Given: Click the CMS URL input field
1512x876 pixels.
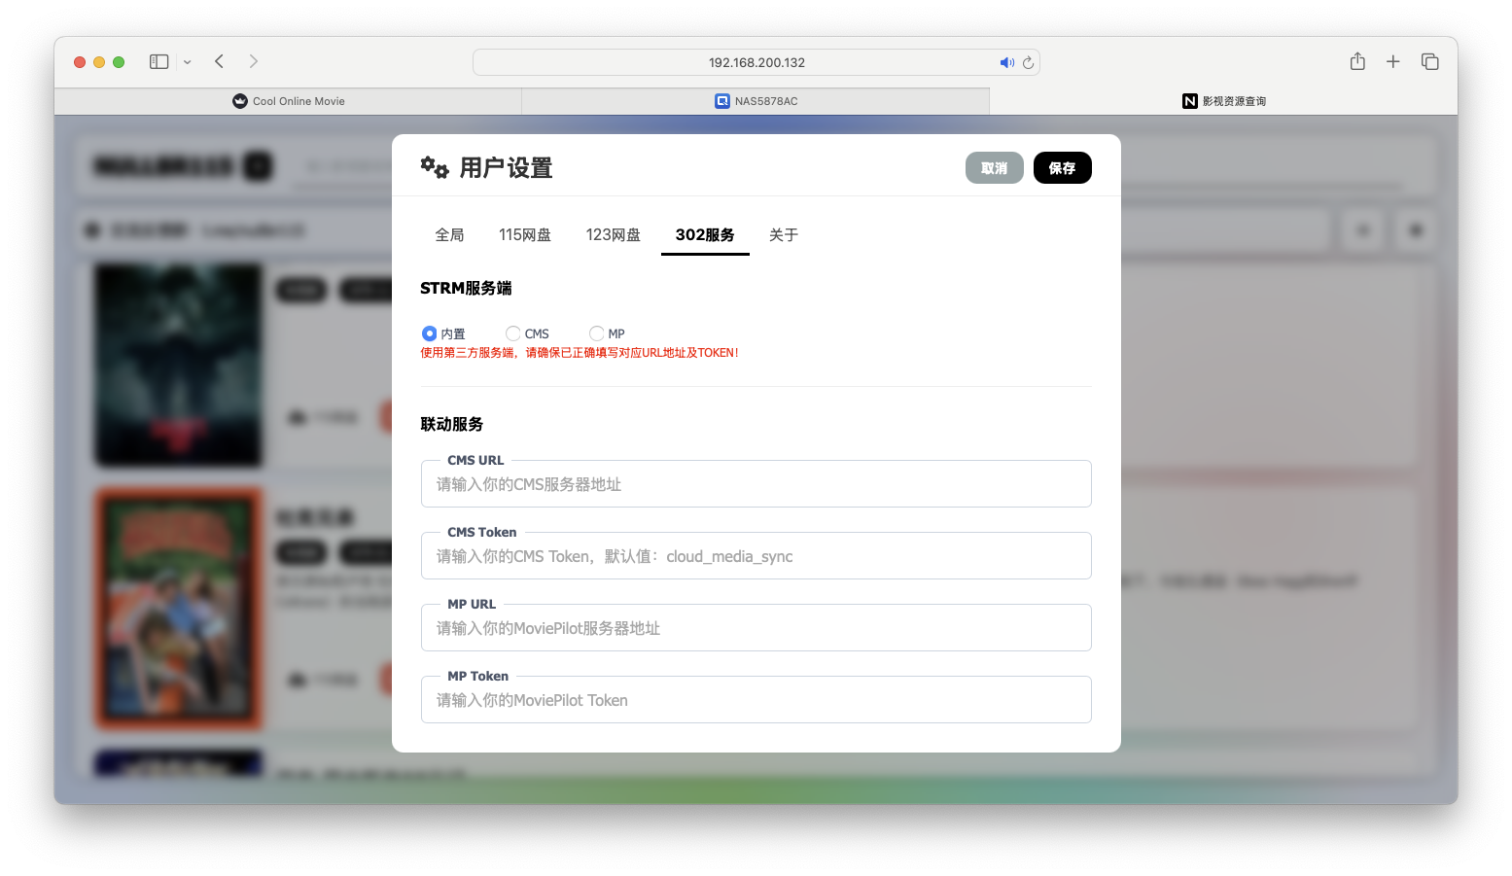Looking at the screenshot, I should pyautogui.click(x=756, y=483).
